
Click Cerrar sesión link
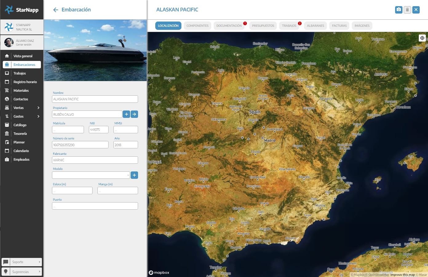[24, 45]
